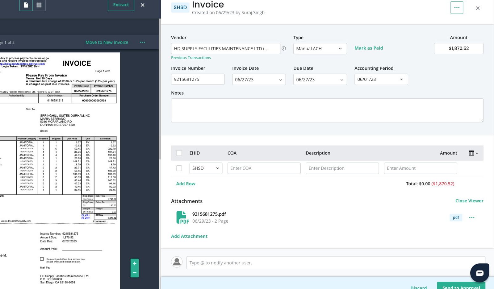Click Mark as Paid
The image size is (494, 289).
[x=369, y=48]
